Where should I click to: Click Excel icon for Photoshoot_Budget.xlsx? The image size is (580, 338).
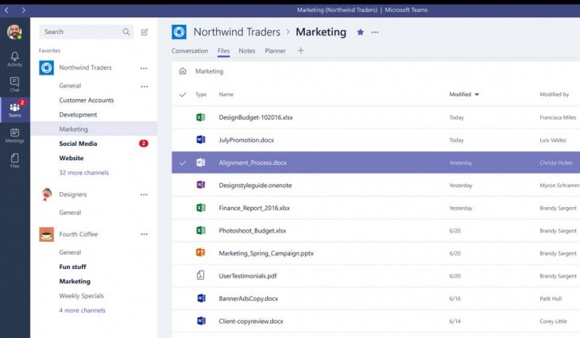[x=200, y=230]
